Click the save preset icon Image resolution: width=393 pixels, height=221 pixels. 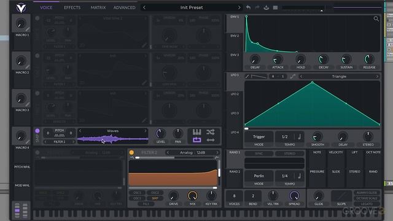point(266,7)
